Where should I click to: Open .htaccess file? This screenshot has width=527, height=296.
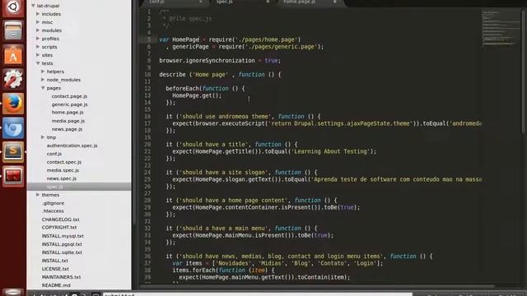(53, 211)
